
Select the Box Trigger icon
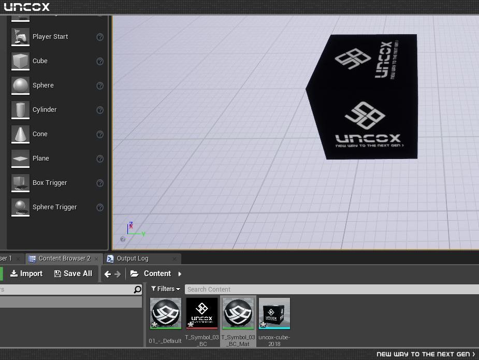click(20, 183)
